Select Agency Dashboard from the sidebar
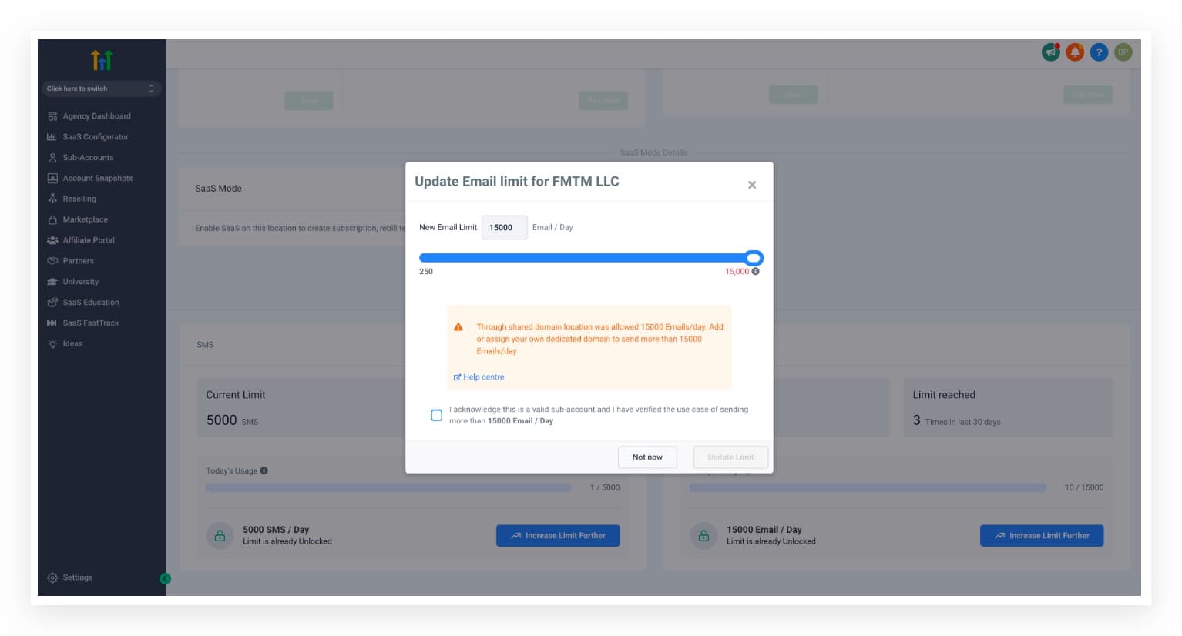The height and width of the screenshot is (636, 1182). click(x=52, y=115)
